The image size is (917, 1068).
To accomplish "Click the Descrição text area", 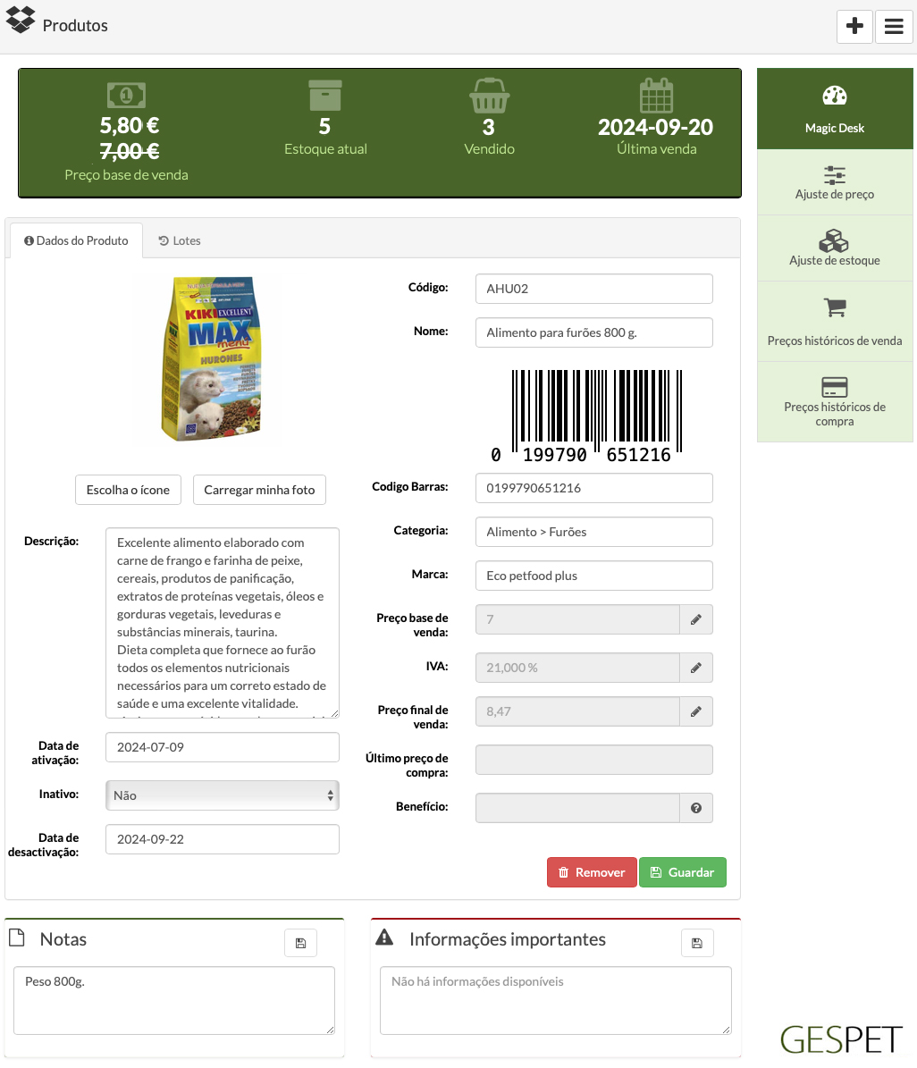I will tap(222, 623).
